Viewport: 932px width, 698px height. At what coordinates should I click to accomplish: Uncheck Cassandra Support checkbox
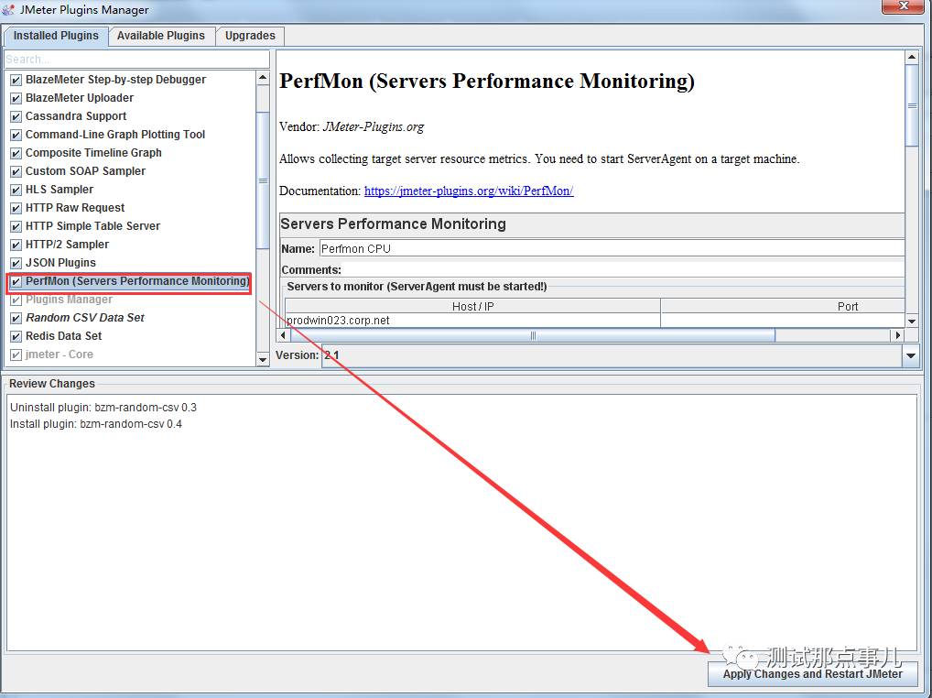(x=16, y=117)
